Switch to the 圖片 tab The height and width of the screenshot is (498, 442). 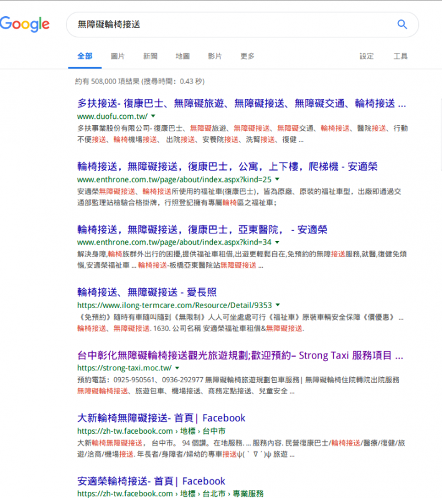(118, 56)
